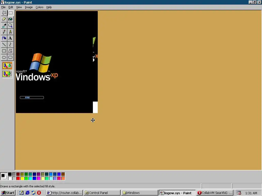The height and width of the screenshot is (196, 262).
Task: Open the File menu
Action: click(3, 7)
